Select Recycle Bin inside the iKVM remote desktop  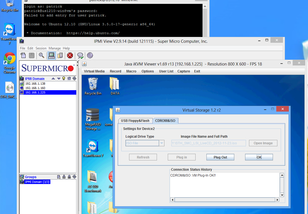(x=93, y=86)
